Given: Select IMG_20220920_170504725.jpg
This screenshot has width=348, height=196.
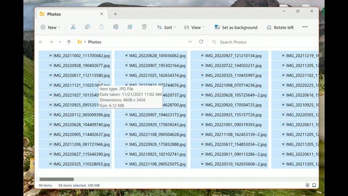Looking at the screenshot, I should click(x=229, y=105).
